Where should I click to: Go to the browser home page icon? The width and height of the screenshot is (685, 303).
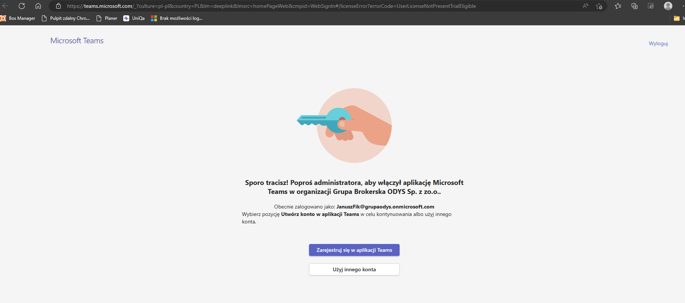pyautogui.click(x=38, y=6)
